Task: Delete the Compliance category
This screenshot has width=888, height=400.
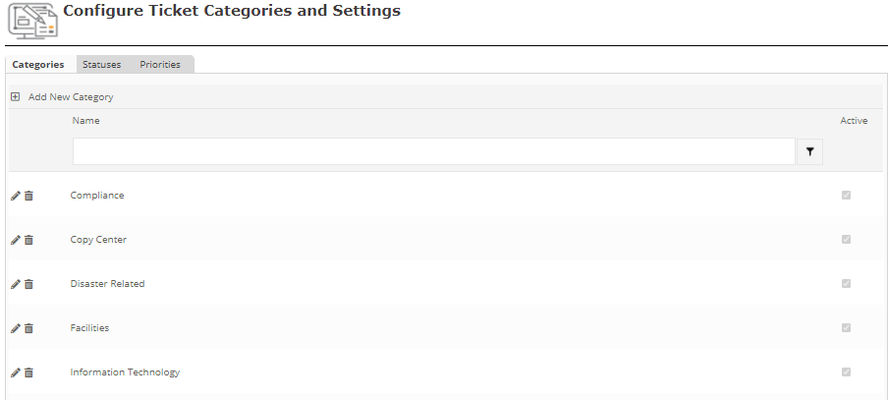Action: (28, 196)
